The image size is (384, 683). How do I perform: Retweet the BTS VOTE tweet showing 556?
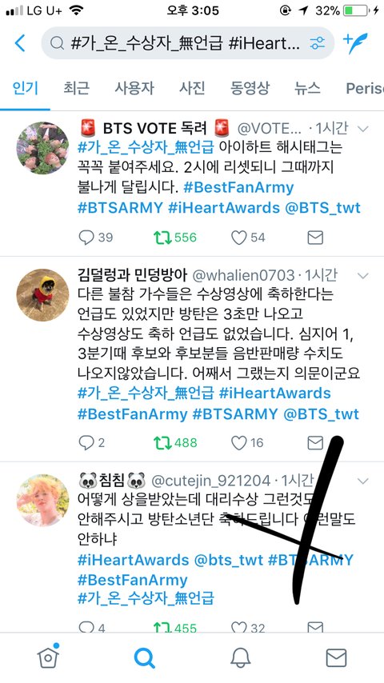[x=162, y=238]
